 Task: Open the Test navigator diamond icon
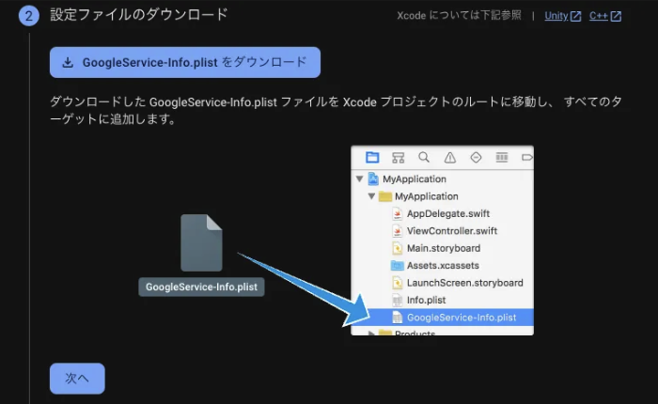pyautogui.click(x=476, y=157)
